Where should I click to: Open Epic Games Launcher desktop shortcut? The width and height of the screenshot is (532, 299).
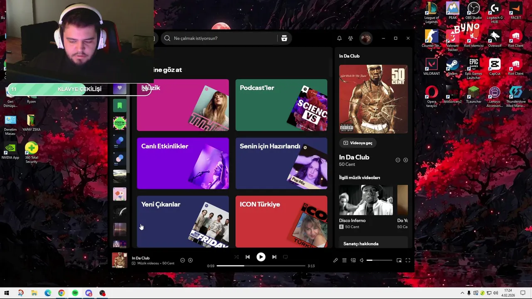click(473, 69)
